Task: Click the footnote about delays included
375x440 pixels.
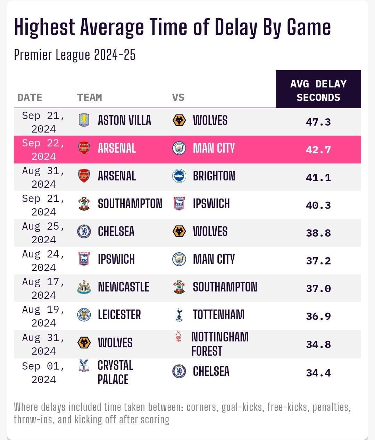Action: tap(182, 413)
